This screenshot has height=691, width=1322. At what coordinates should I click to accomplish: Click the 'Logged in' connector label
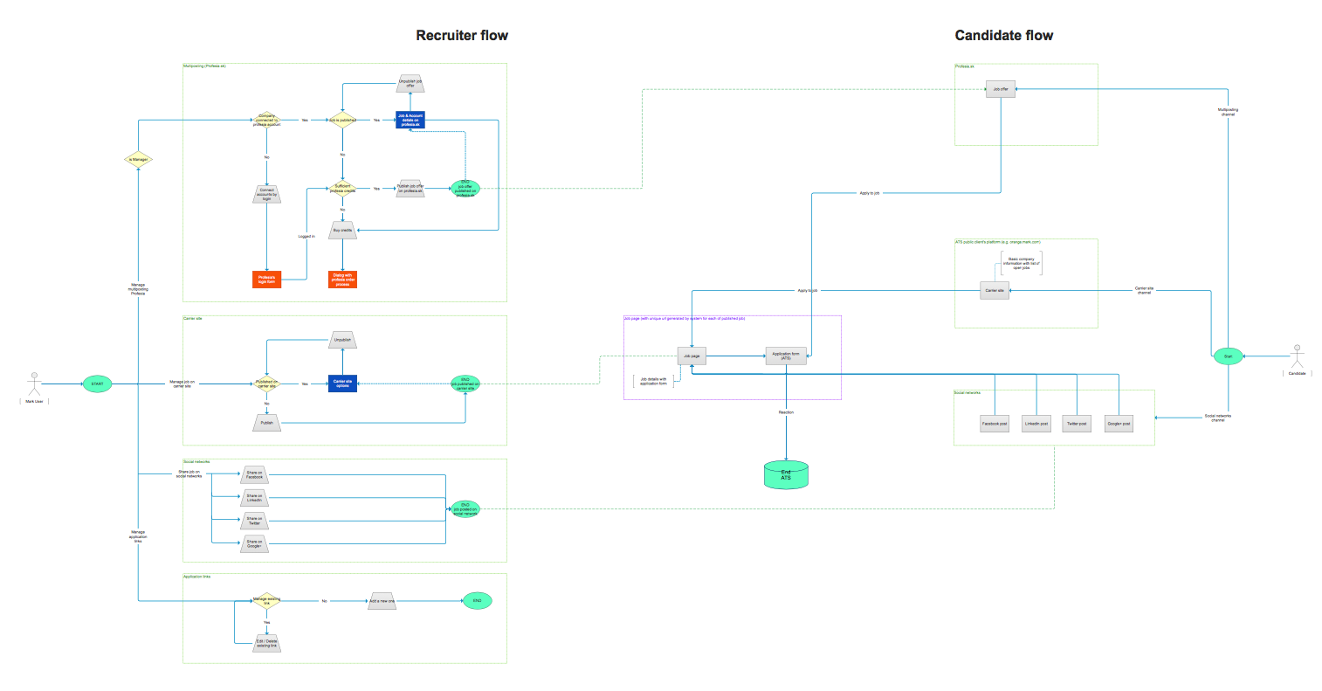[306, 236]
